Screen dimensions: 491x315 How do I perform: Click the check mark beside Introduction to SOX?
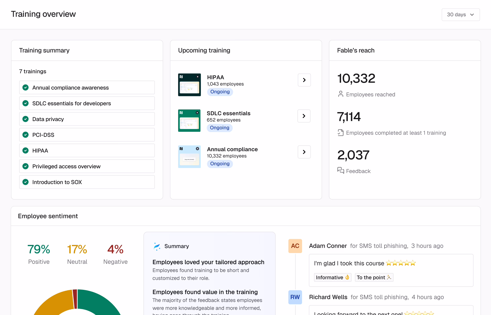(x=25, y=182)
